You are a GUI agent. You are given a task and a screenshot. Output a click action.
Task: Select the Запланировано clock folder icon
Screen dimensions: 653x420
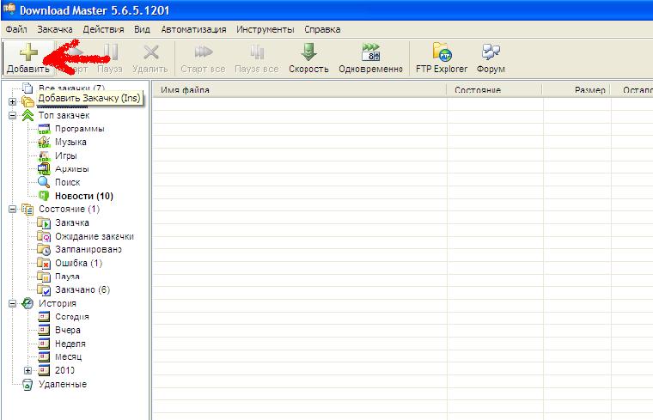[x=44, y=250]
